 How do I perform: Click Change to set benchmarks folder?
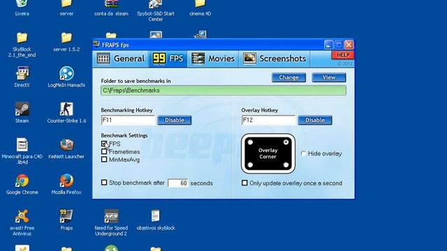(x=288, y=77)
